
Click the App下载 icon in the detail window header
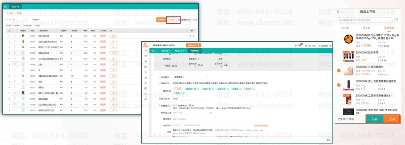pos(310,45)
